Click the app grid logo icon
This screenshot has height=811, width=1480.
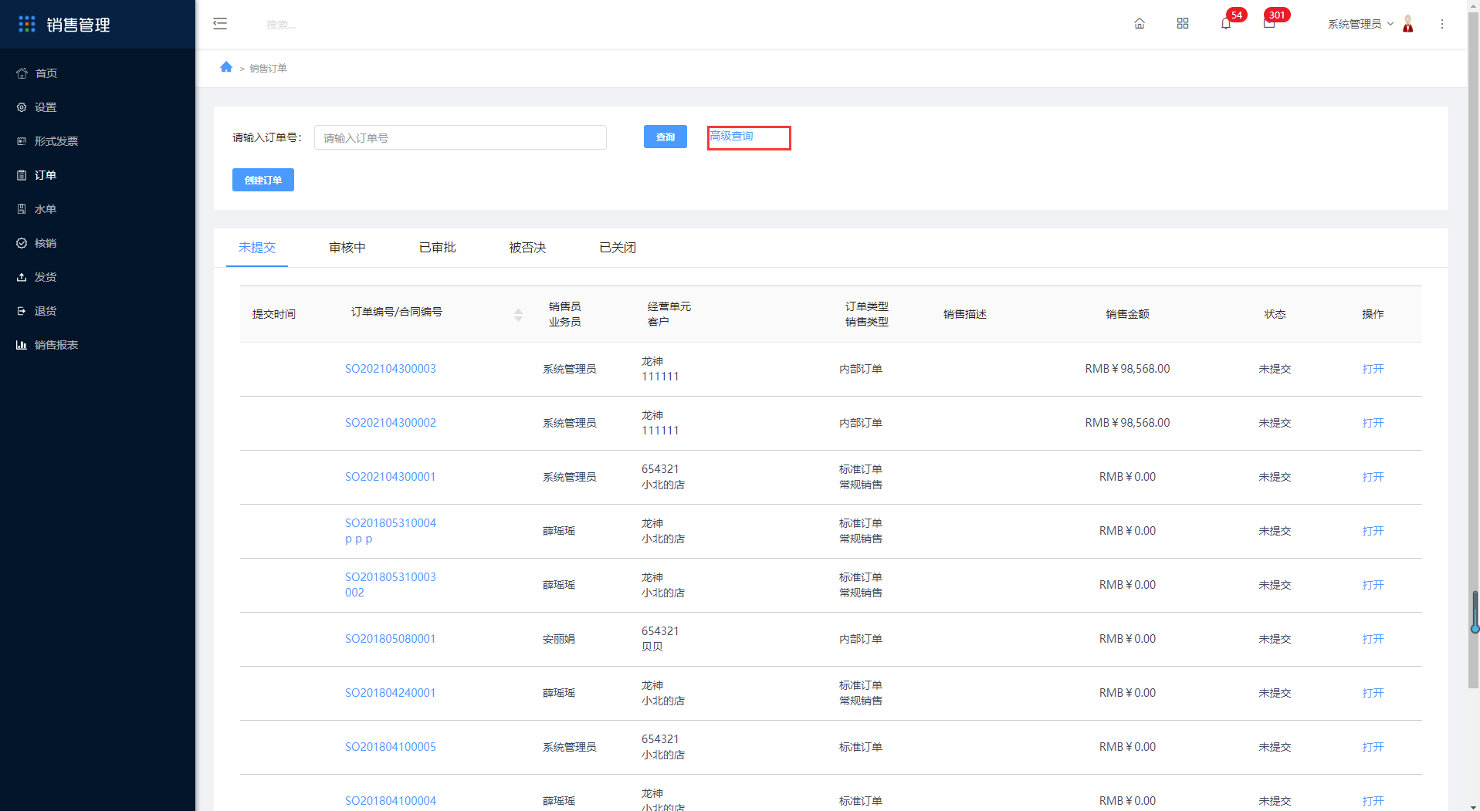[x=27, y=25]
